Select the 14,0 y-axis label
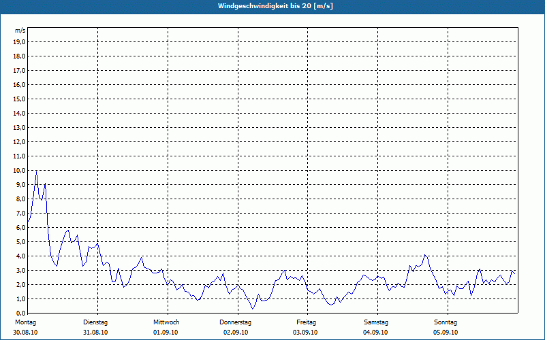The image size is (545, 340). coord(19,113)
